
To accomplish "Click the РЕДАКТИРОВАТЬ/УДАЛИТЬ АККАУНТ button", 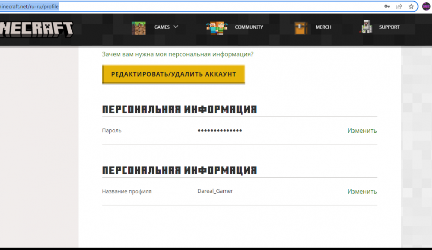I will pos(174,74).
